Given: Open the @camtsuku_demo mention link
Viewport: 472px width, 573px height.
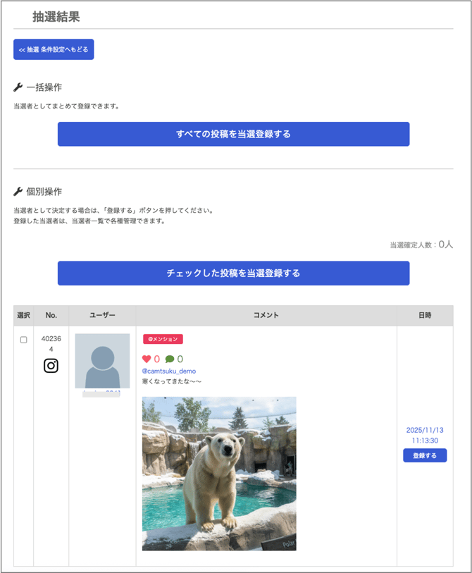Looking at the screenshot, I should click(x=169, y=371).
